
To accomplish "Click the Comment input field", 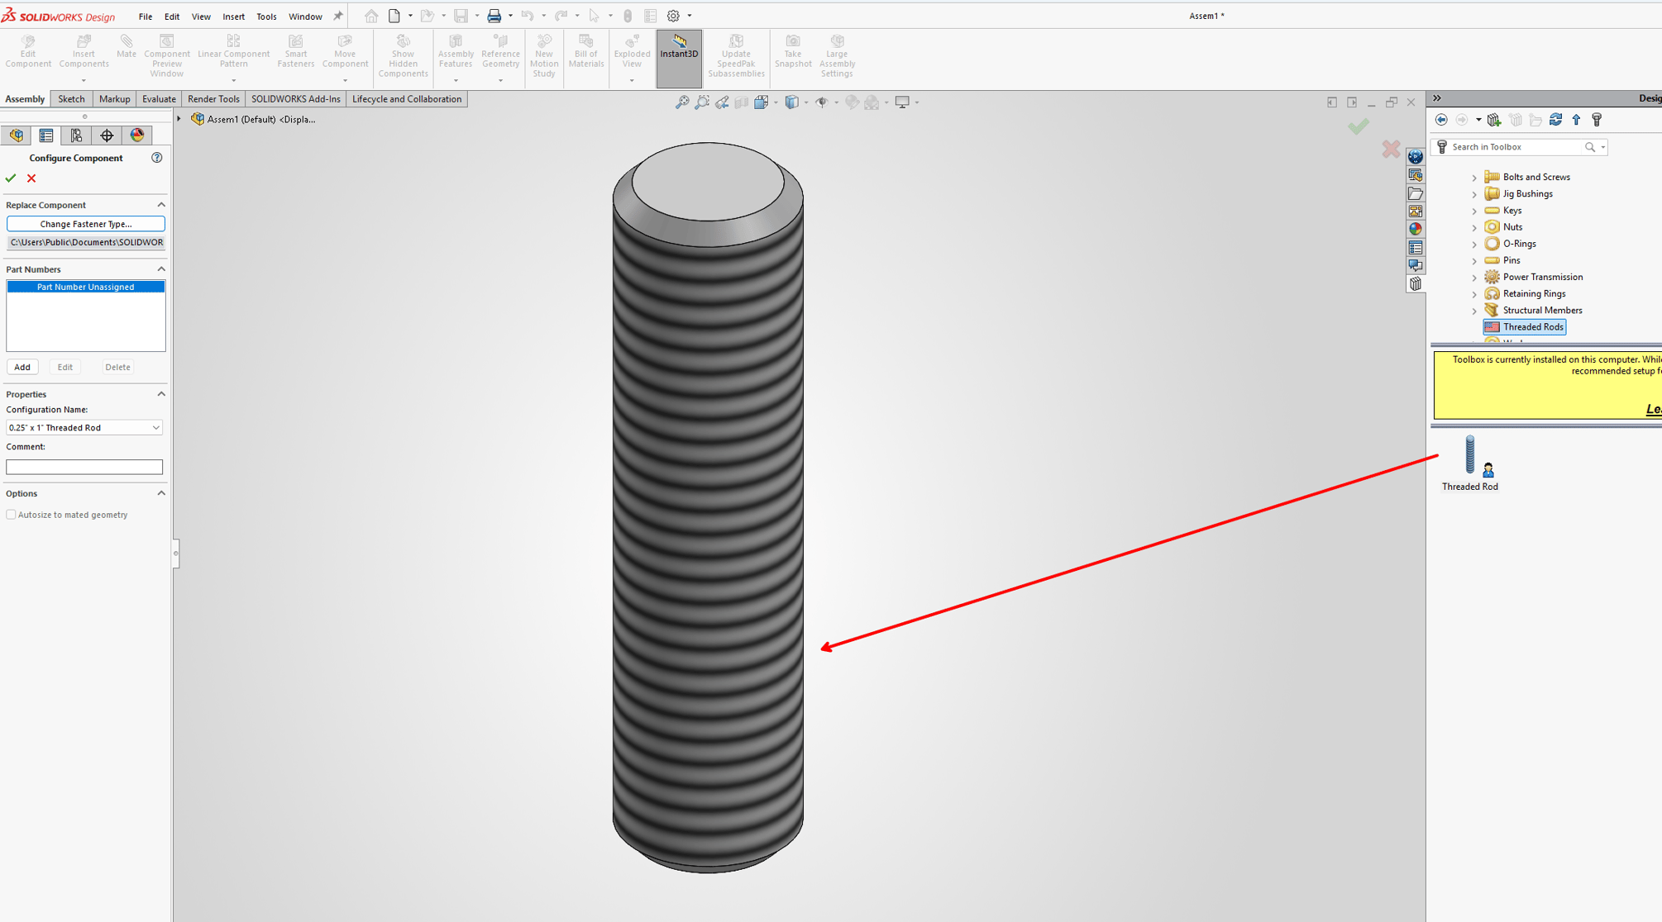I will pyautogui.click(x=84, y=467).
